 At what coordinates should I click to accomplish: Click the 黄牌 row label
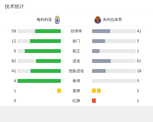[x=76, y=91]
